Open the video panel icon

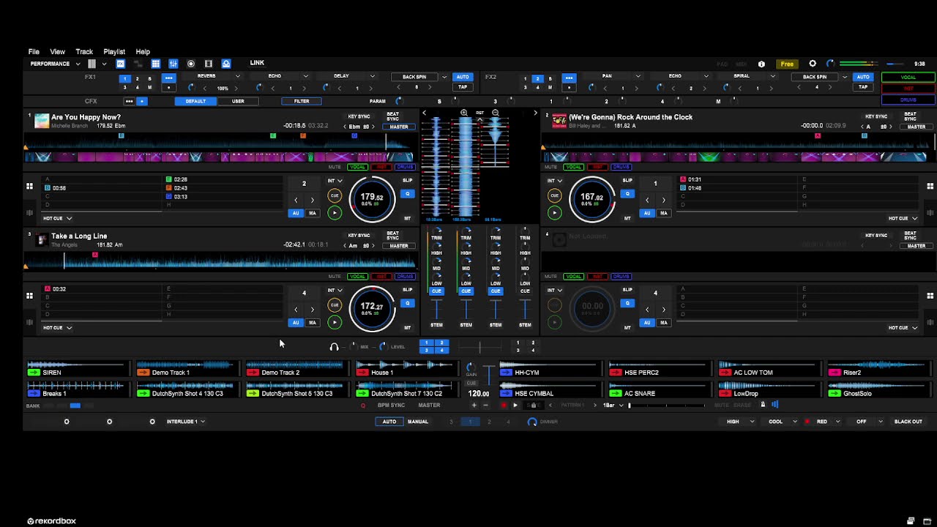[209, 64]
